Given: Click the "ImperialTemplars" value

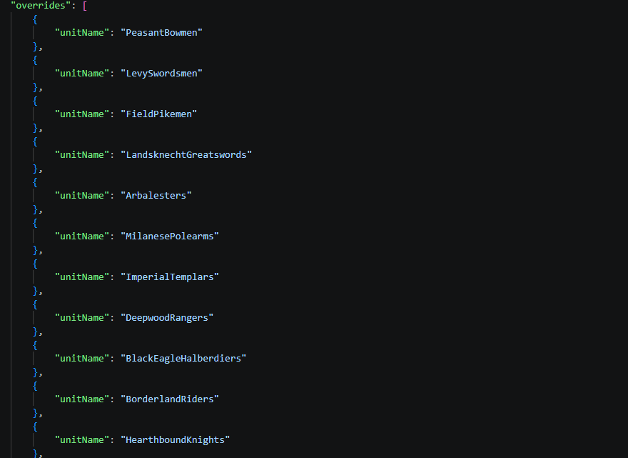Looking at the screenshot, I should (170, 277).
